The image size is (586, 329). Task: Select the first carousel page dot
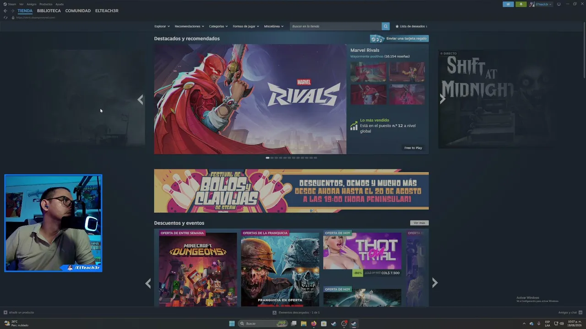pos(267,158)
